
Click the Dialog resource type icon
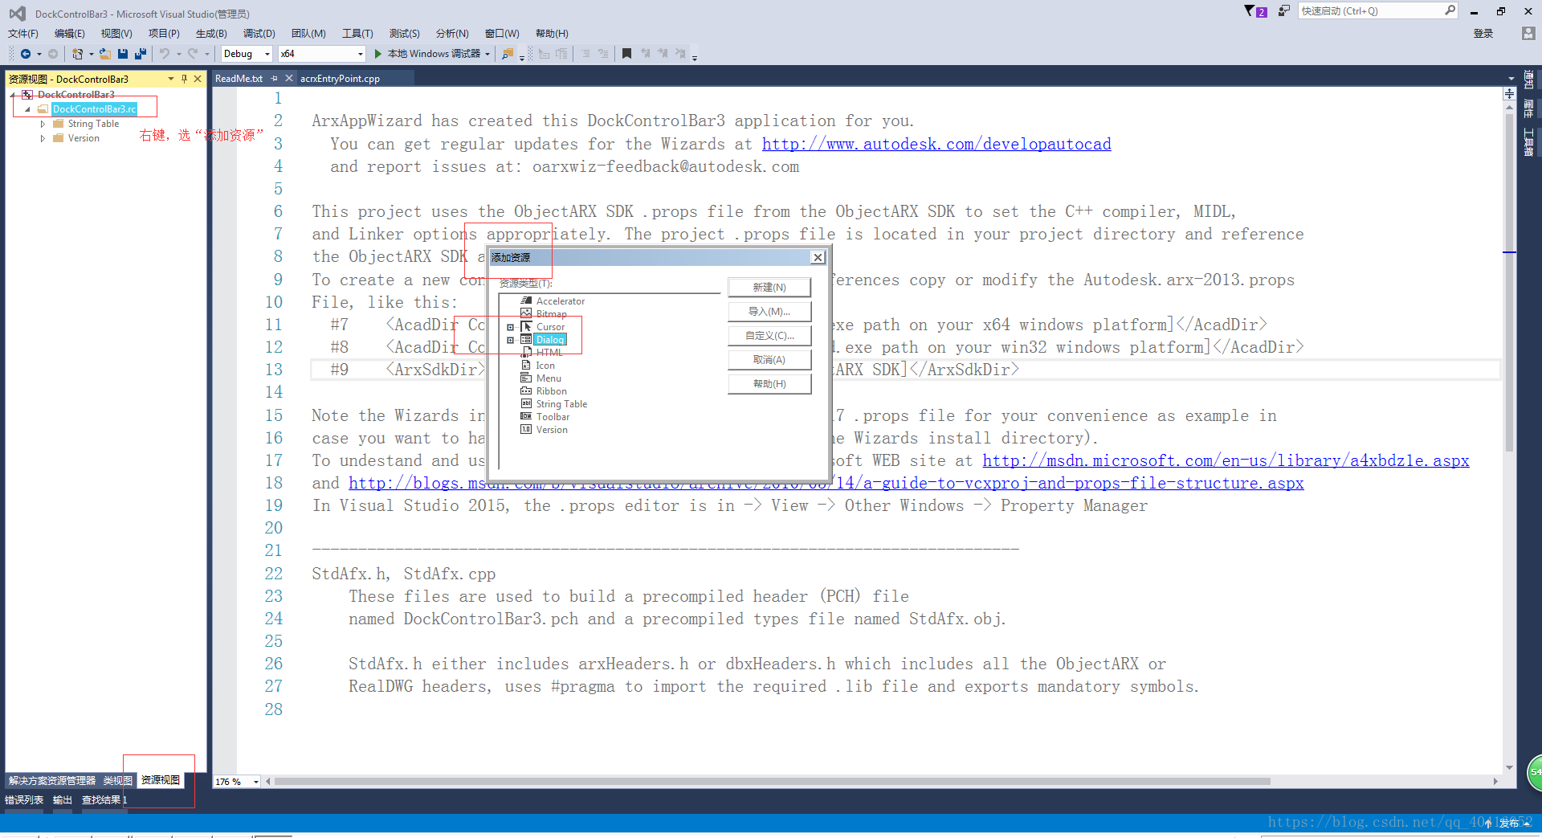coord(526,339)
